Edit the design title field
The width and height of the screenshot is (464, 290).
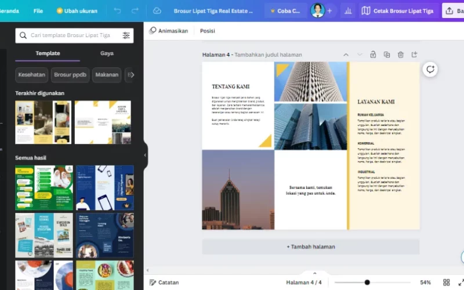pyautogui.click(x=213, y=11)
